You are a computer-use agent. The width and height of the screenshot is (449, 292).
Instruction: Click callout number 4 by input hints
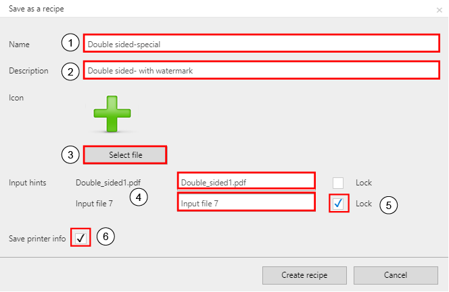click(x=139, y=198)
